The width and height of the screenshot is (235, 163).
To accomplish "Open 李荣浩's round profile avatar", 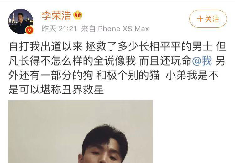I will 21,21.
